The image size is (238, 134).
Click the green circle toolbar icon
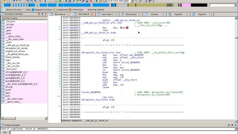coord(60,1)
